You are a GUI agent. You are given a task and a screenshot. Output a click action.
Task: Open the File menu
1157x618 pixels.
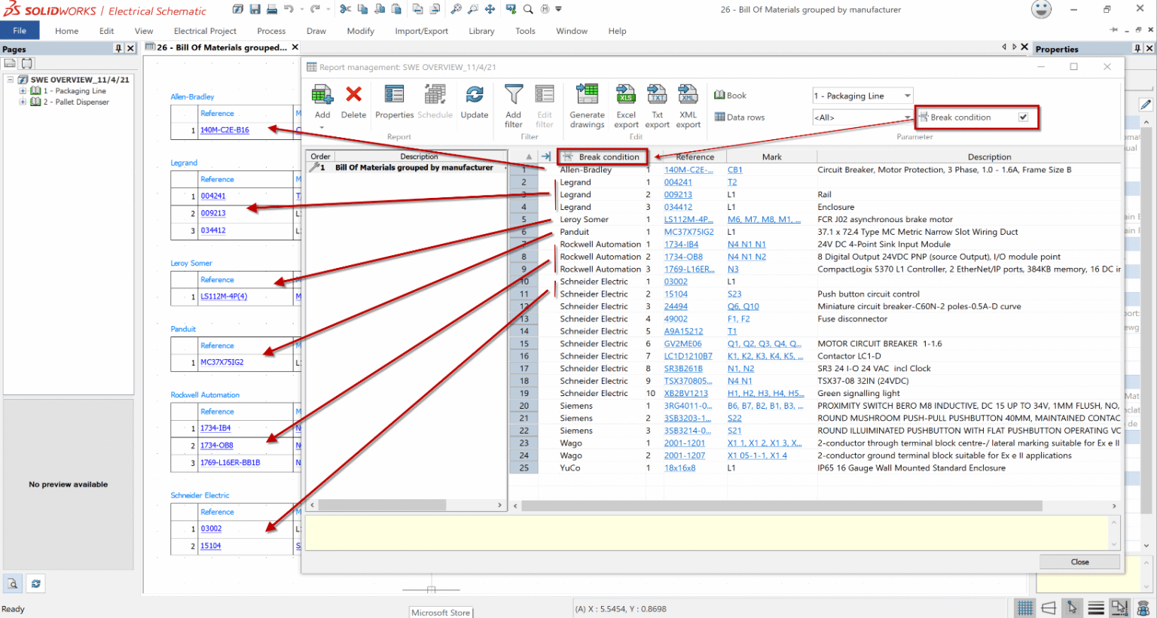(20, 31)
